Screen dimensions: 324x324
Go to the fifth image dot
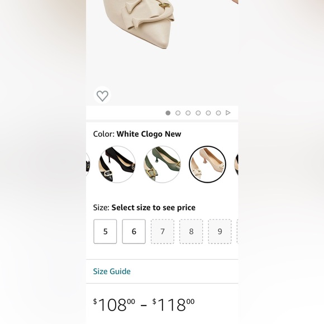pyautogui.click(x=208, y=113)
